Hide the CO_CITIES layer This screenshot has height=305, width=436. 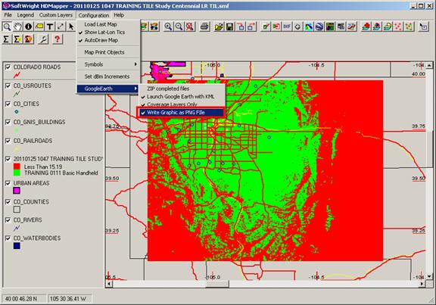tap(8, 104)
